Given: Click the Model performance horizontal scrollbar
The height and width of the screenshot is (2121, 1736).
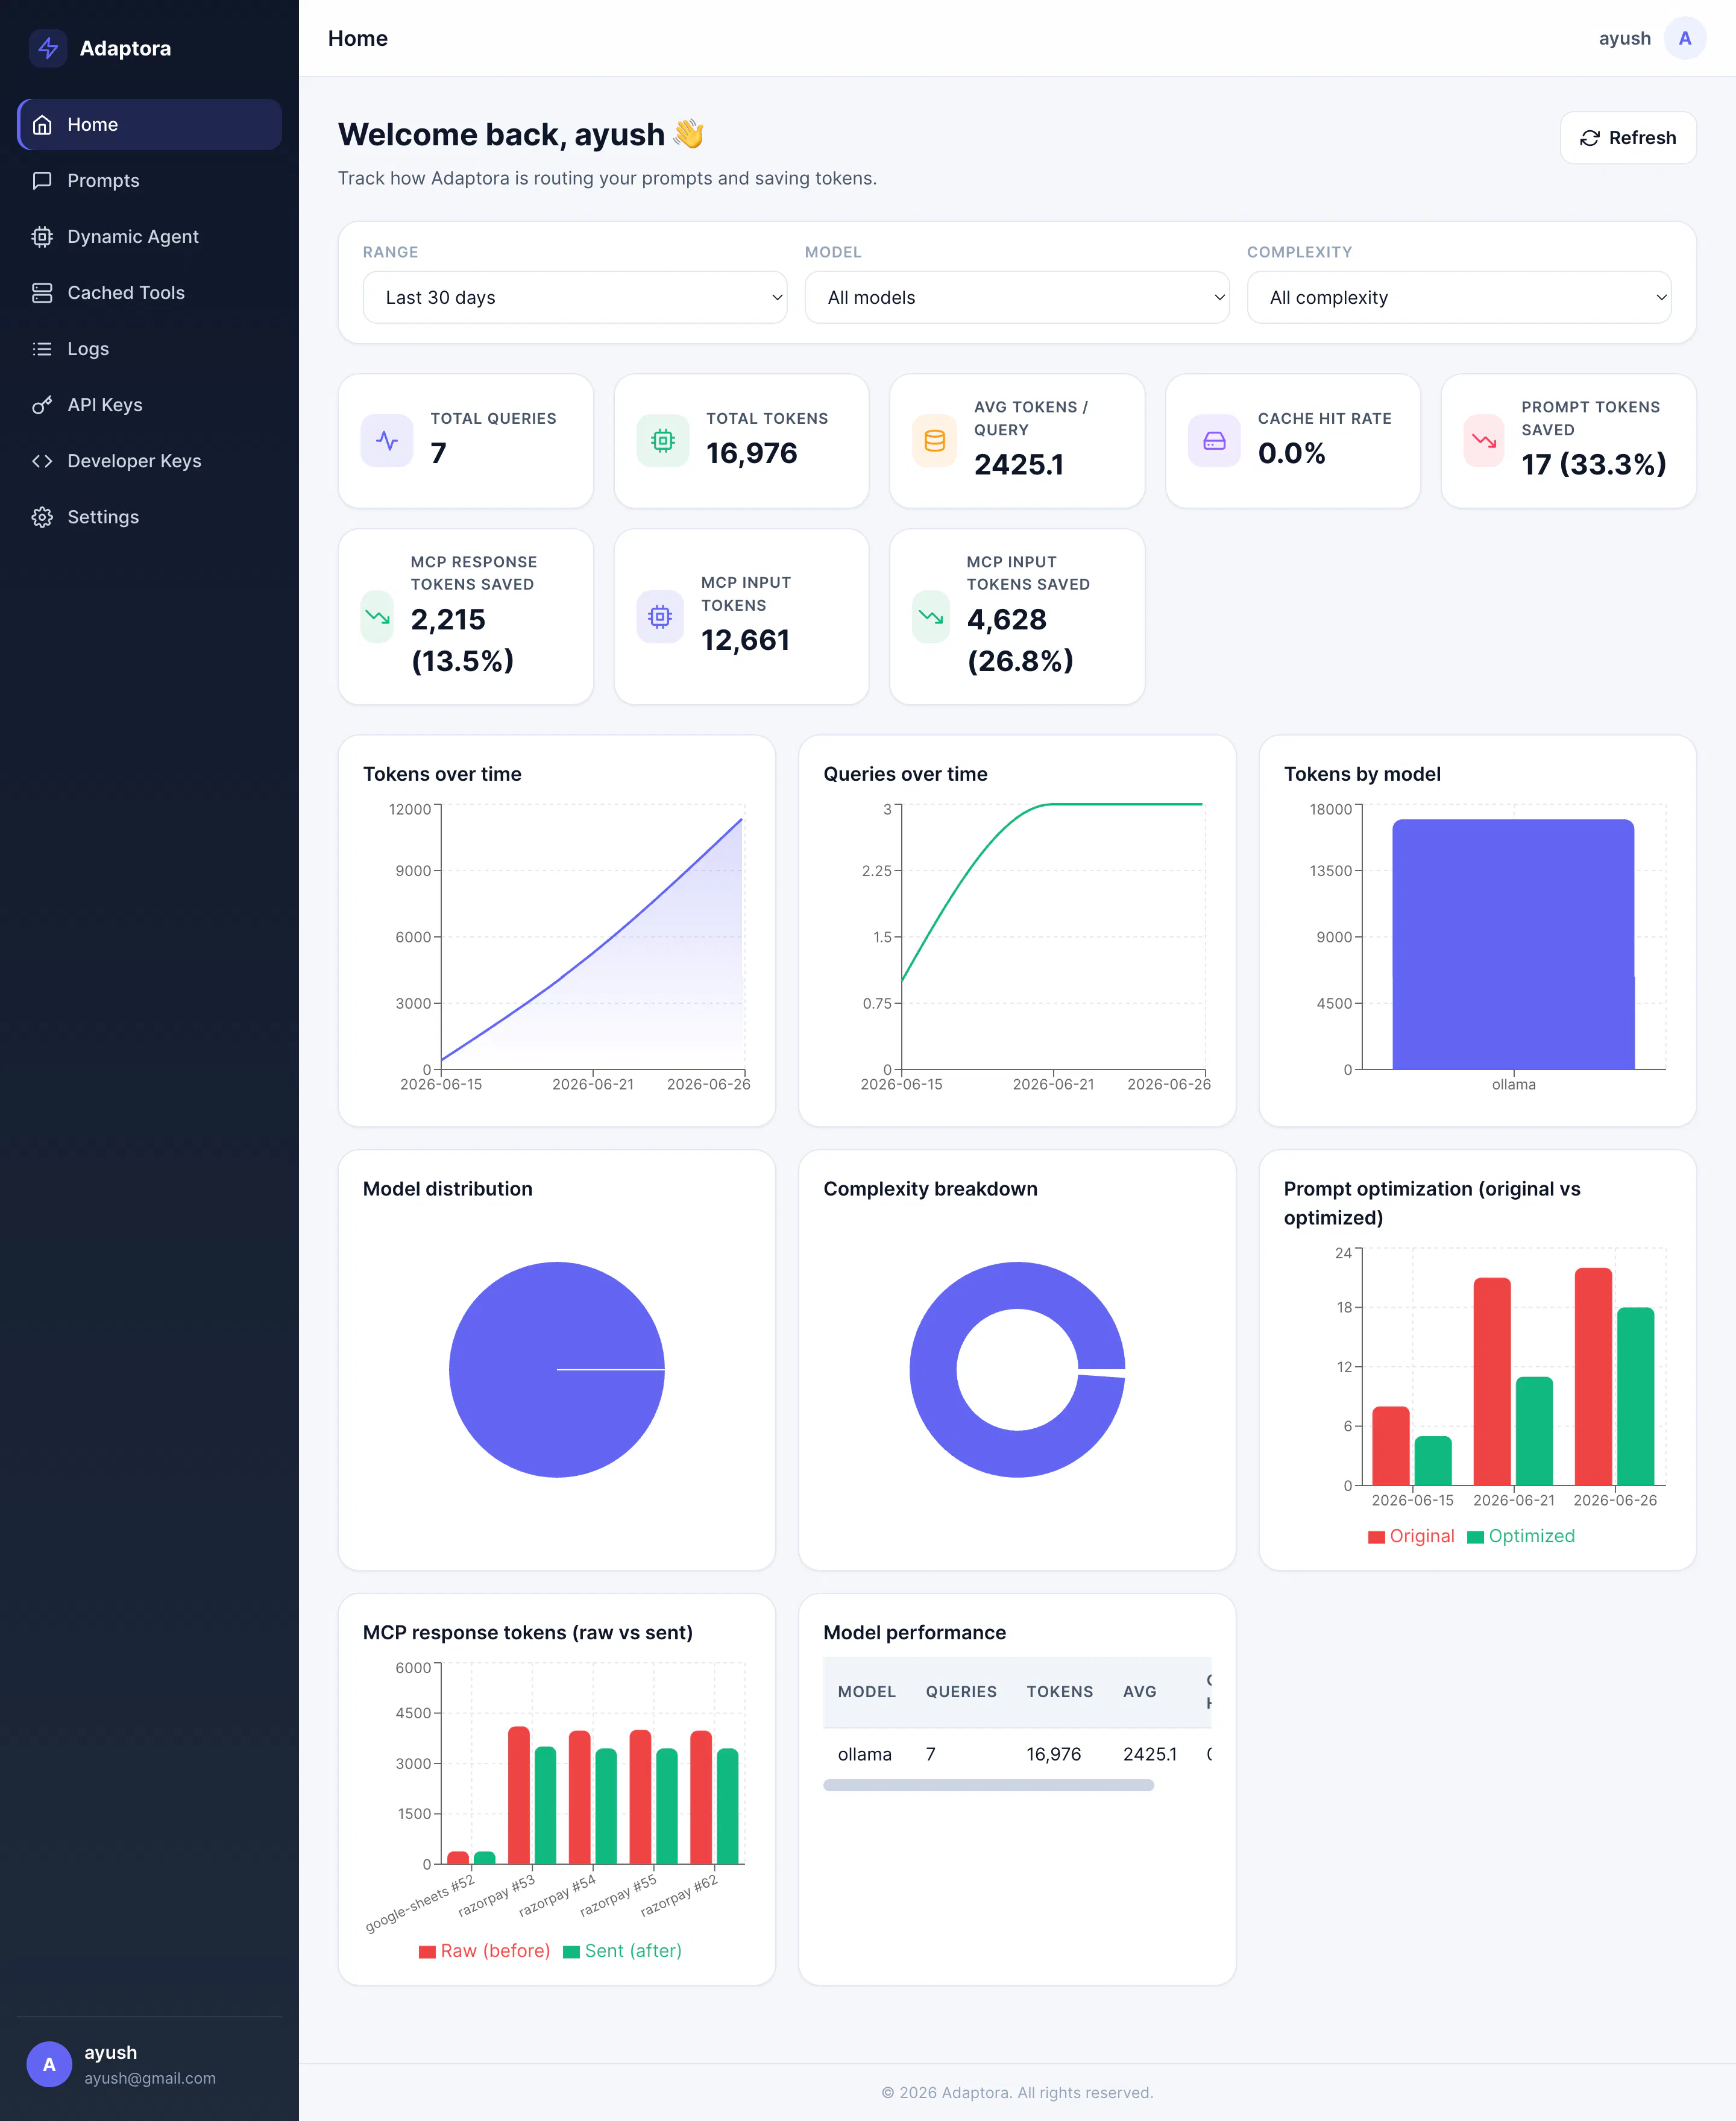Looking at the screenshot, I should click(988, 1785).
